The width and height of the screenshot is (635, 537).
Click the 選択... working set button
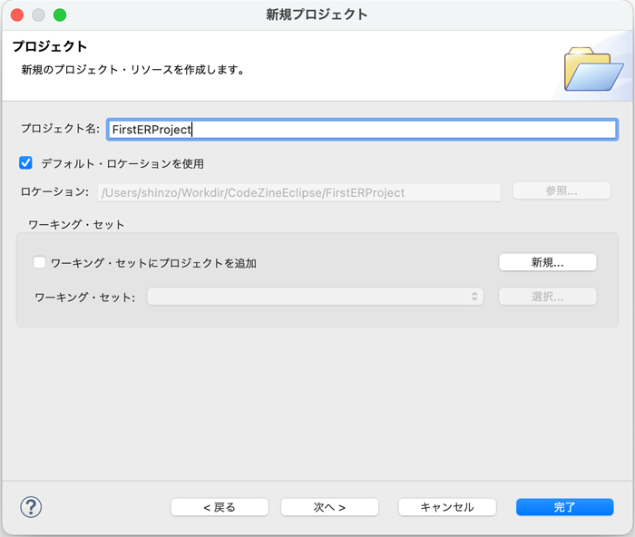tap(548, 297)
